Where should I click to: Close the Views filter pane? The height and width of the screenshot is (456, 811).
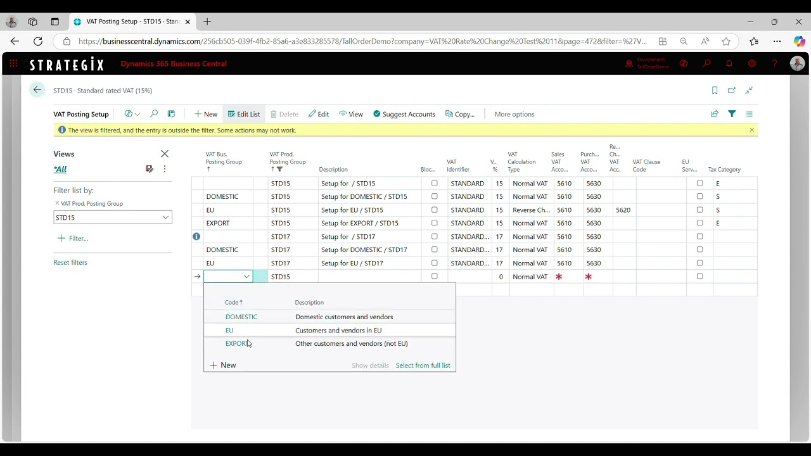[x=165, y=154]
